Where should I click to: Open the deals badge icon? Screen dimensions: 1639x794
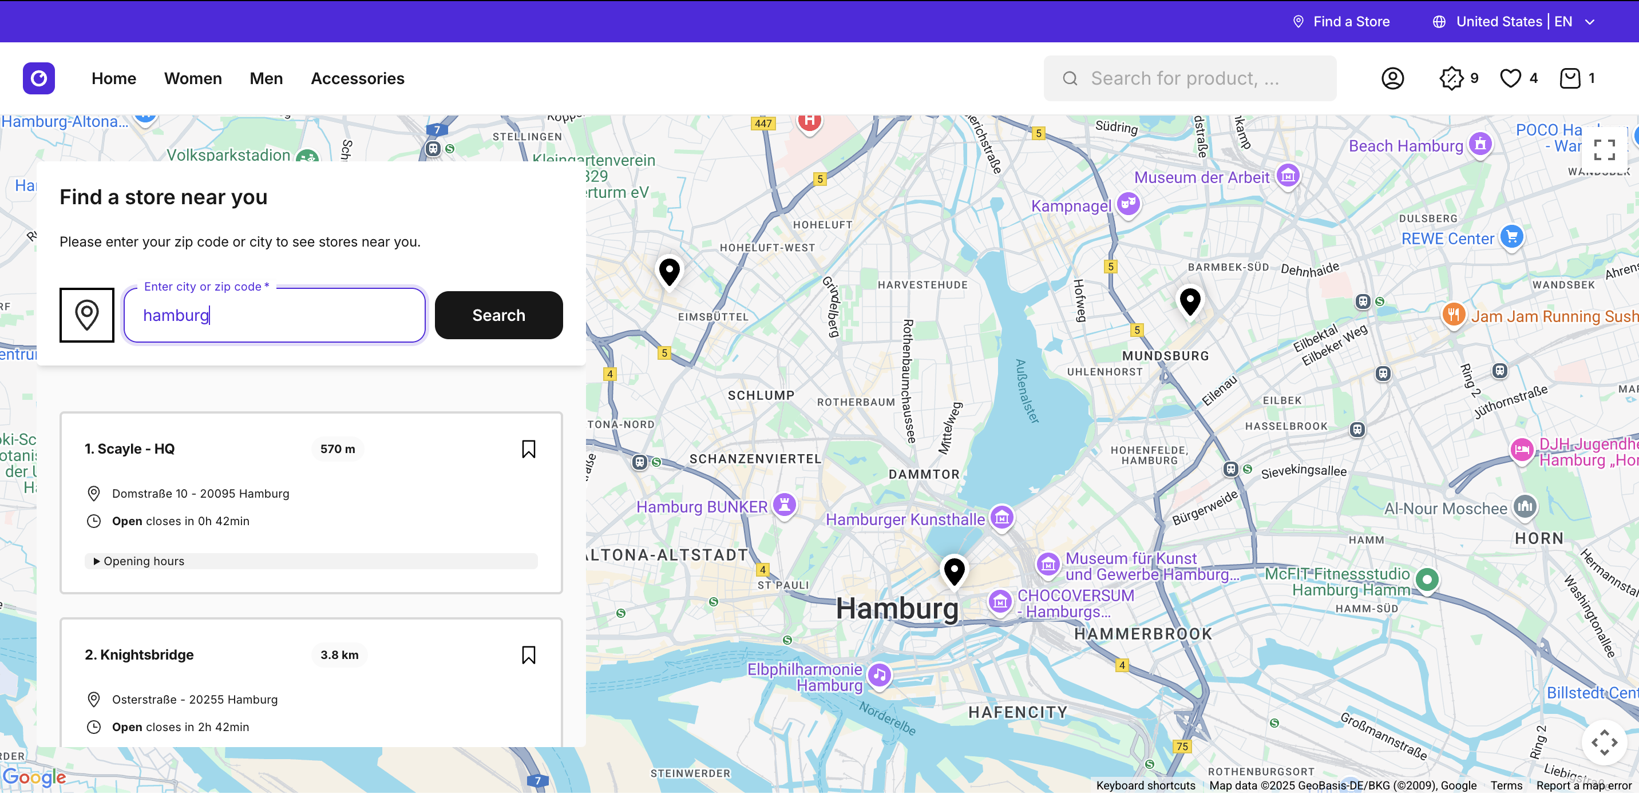(1451, 78)
